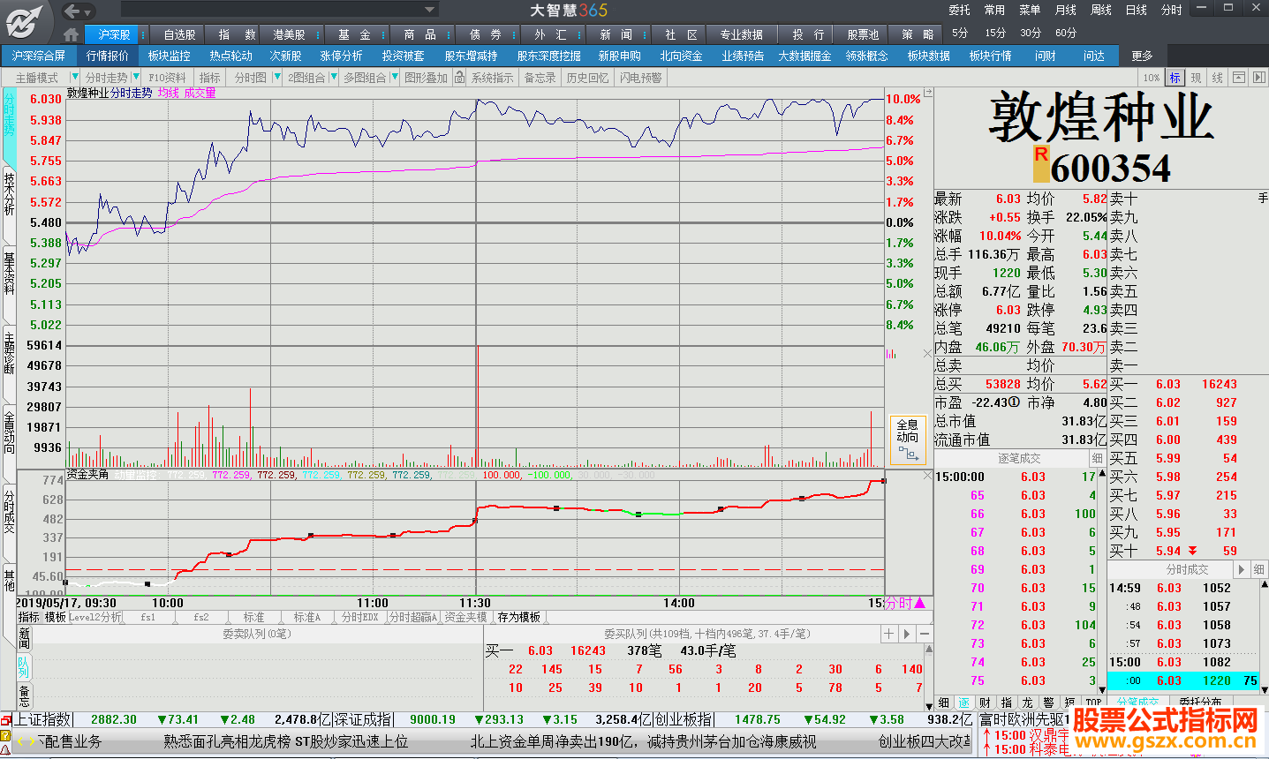
Task: Click the F10资料 button
Action: (168, 78)
